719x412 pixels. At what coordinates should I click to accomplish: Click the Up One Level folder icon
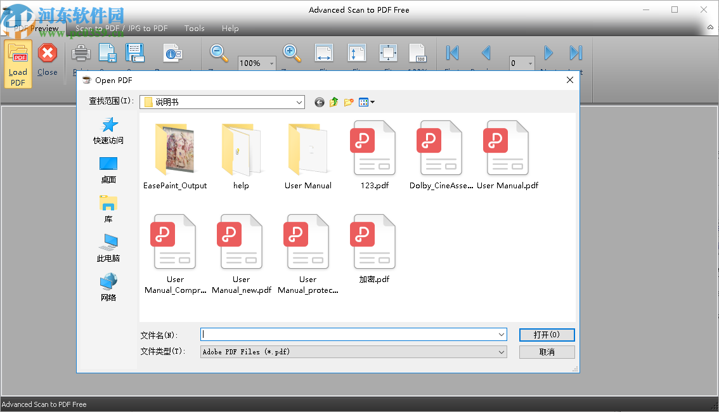(334, 102)
